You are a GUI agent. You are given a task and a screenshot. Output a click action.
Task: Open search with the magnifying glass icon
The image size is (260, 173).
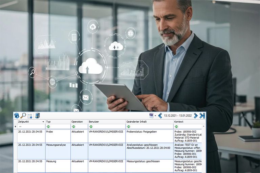click(x=23, y=116)
